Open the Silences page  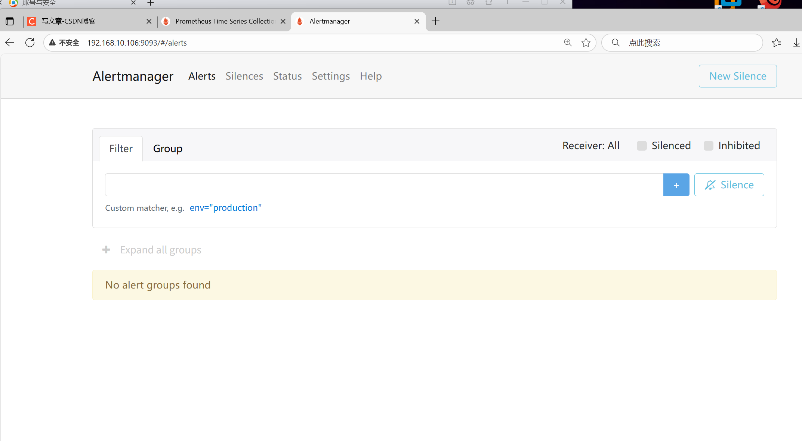(x=244, y=76)
